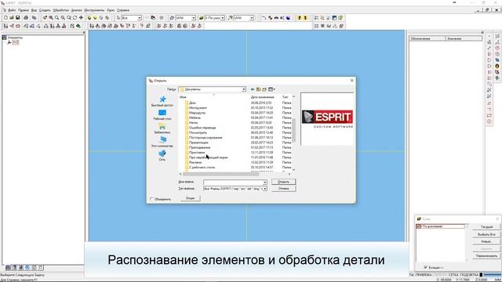Select Этот компьютер in dialog places bar
Image resolution: width=502 pixels, height=282 pixels.
pyautogui.click(x=162, y=142)
